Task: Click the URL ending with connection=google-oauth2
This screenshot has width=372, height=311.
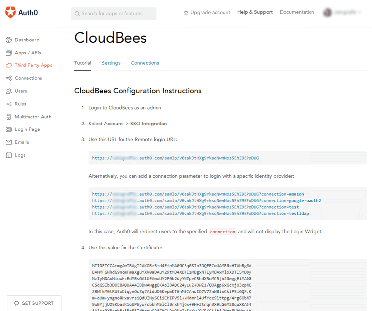Action: point(206,201)
